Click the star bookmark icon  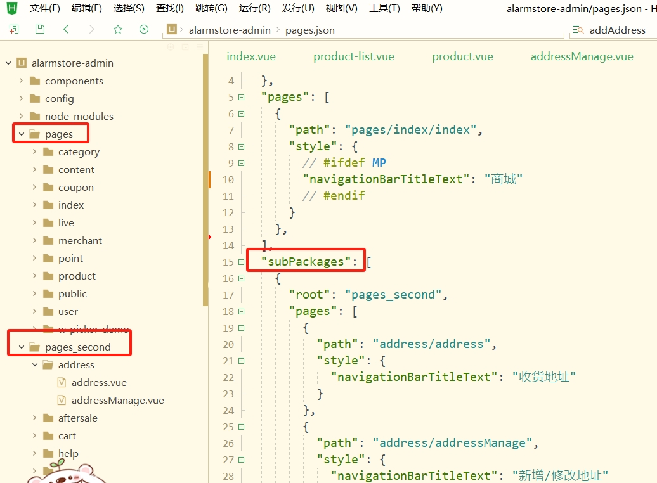118,29
